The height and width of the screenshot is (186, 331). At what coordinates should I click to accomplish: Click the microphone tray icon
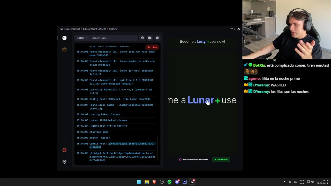(290, 182)
